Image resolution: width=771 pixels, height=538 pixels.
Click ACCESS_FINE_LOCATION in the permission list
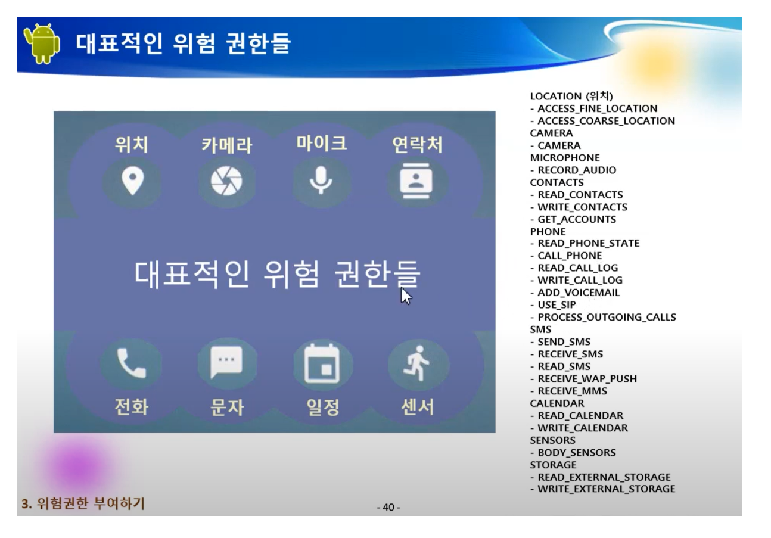coord(598,108)
